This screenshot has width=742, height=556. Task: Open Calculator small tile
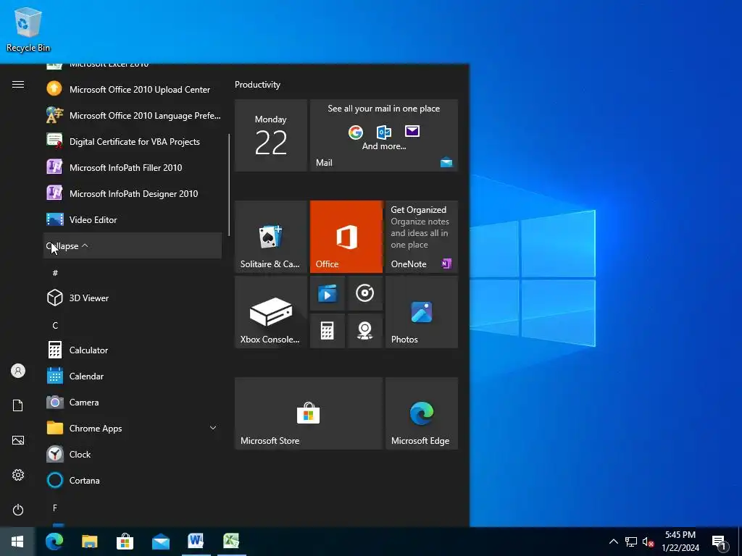pos(327,331)
